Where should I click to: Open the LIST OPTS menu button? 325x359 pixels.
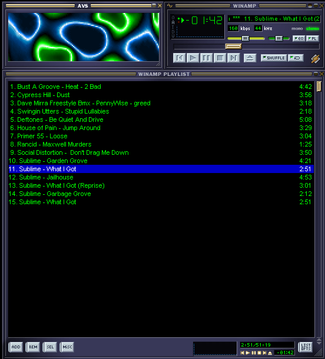[x=306, y=347]
